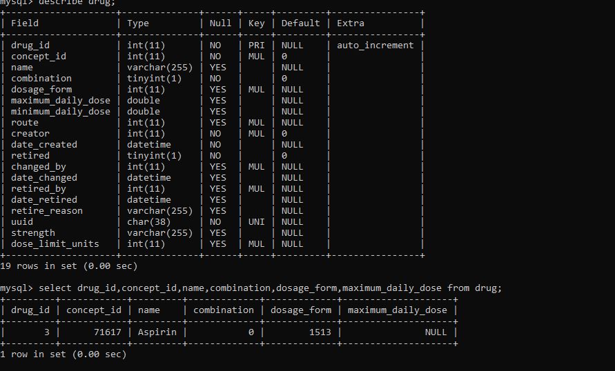The height and width of the screenshot is (371, 615).
Task: Click the select query command line
Action: [251, 288]
